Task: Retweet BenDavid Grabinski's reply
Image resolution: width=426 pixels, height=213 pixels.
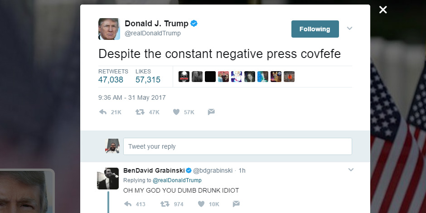Action: tap(165, 204)
